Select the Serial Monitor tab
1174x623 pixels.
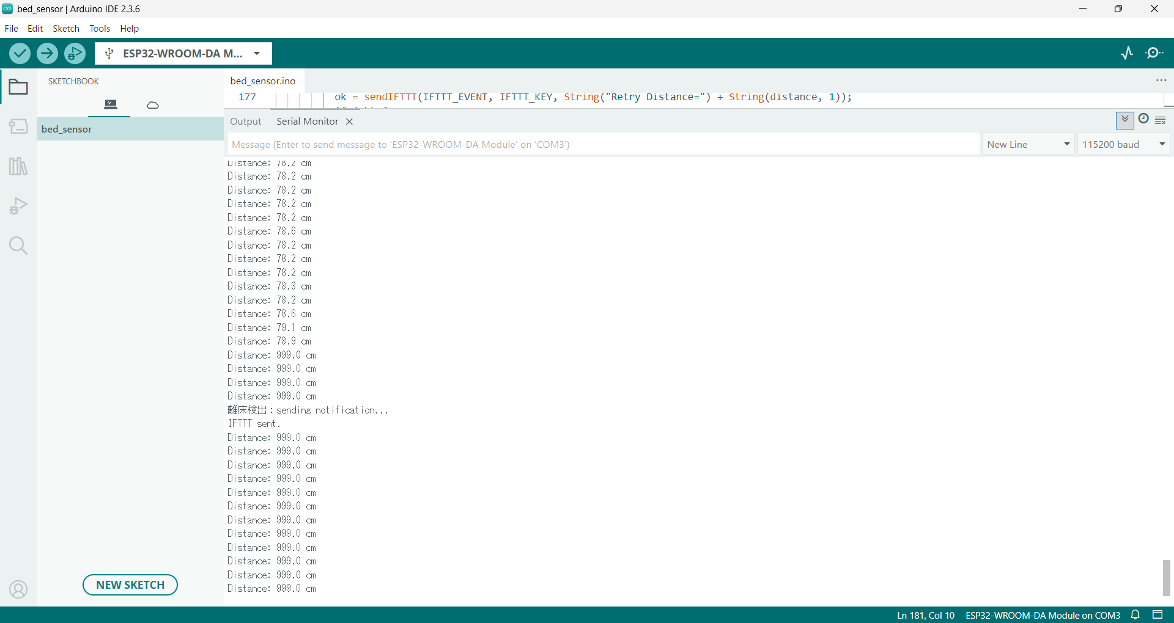(308, 122)
